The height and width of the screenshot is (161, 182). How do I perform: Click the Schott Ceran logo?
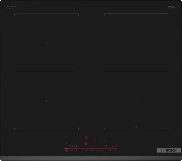172,7
